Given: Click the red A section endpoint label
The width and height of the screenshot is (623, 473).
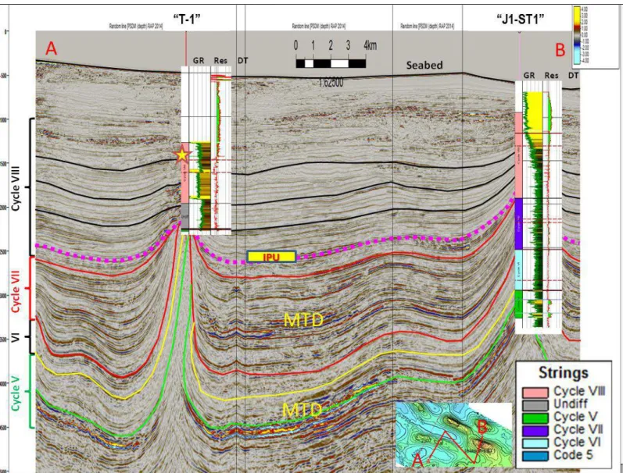Looking at the screenshot, I should pos(52,49).
